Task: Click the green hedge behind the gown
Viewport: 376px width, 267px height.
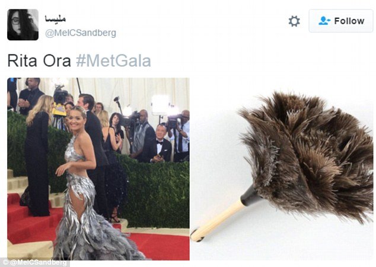Action: pos(156,192)
